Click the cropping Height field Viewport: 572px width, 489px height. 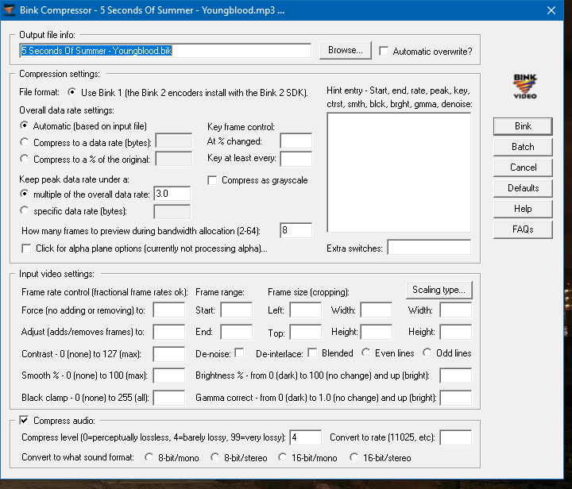[376, 332]
